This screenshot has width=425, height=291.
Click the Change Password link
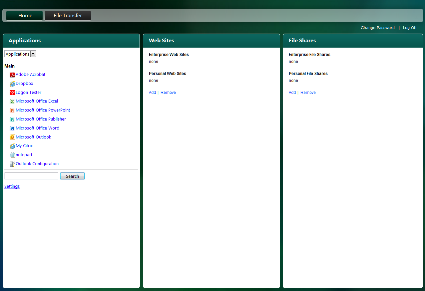tap(377, 28)
